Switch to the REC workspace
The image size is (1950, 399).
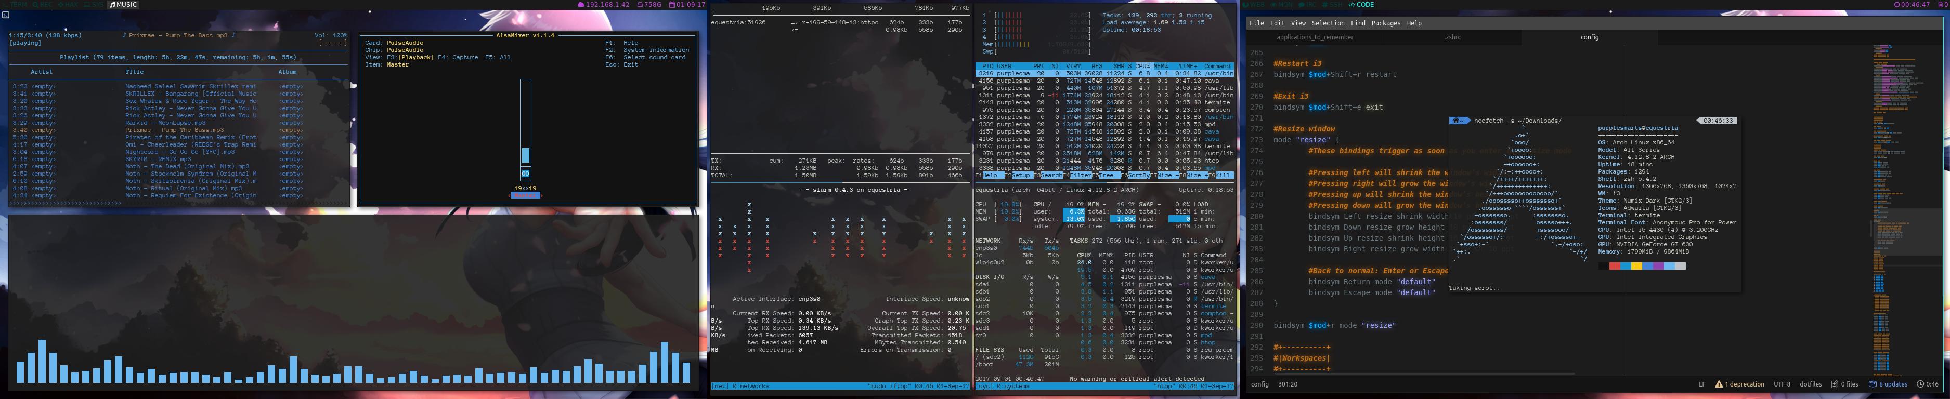pos(44,5)
